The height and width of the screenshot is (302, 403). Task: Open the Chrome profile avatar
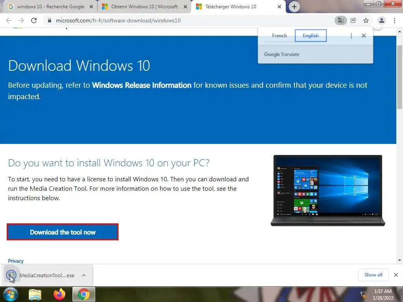pyautogui.click(x=382, y=20)
